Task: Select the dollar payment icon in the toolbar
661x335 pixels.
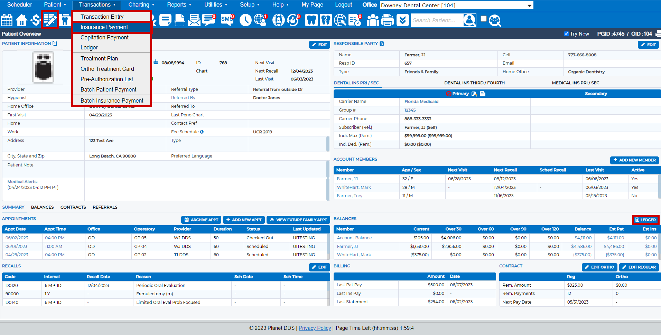Action: (x=35, y=20)
